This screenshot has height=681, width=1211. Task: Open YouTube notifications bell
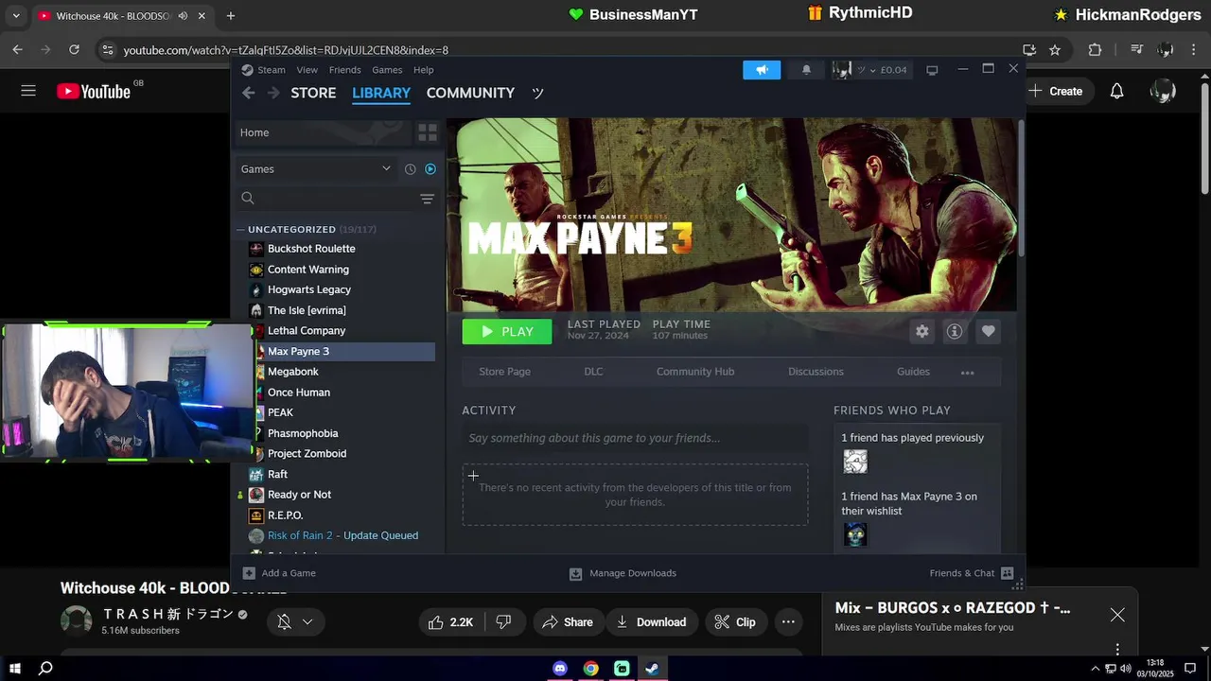pos(1116,91)
